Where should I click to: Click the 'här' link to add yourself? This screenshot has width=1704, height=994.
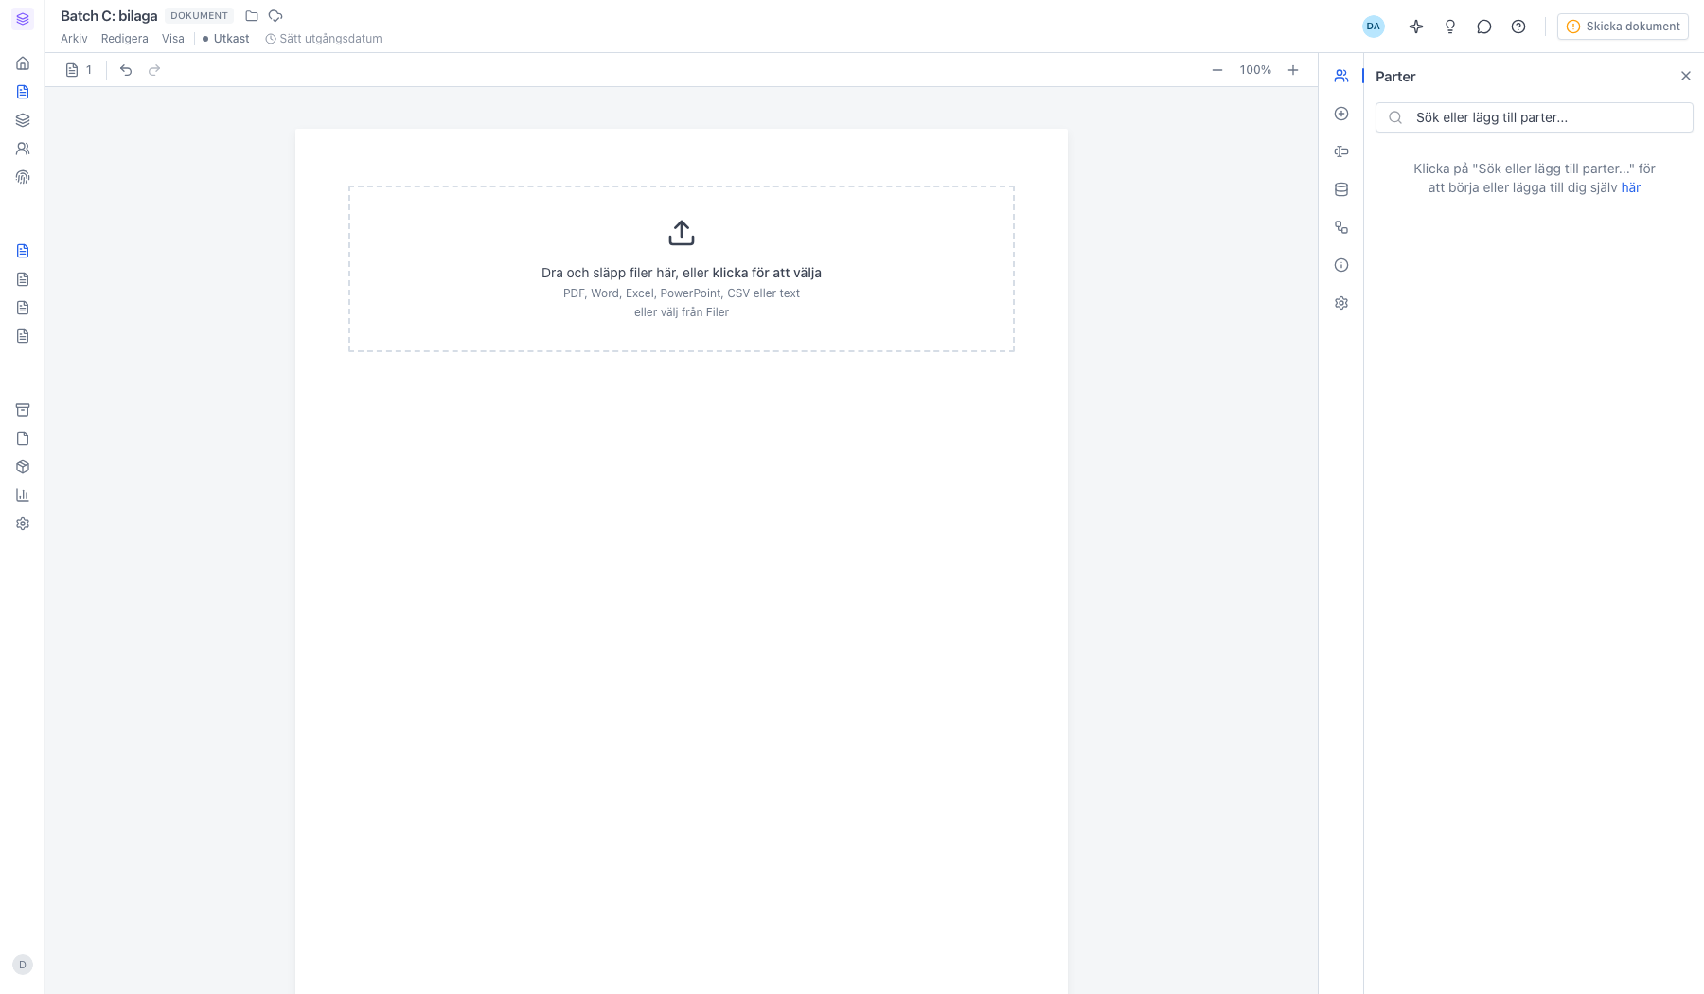(1631, 187)
